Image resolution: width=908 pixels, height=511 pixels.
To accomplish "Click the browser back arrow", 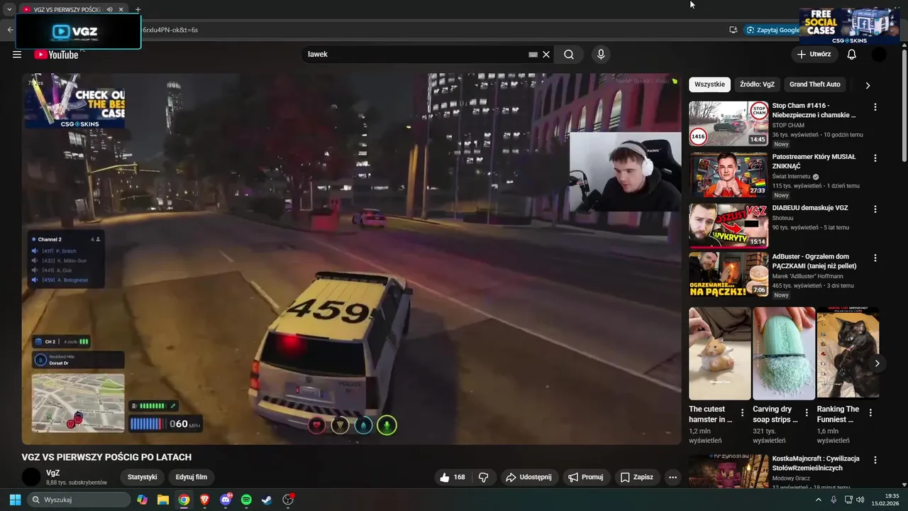I will 10,30.
